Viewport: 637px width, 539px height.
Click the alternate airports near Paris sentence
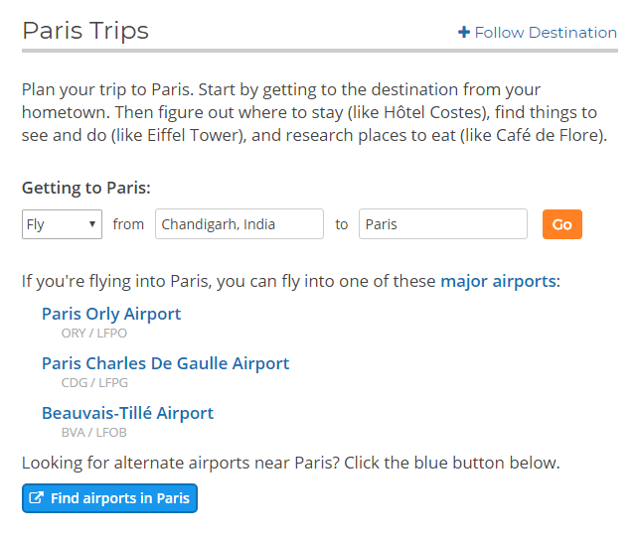coord(291,463)
